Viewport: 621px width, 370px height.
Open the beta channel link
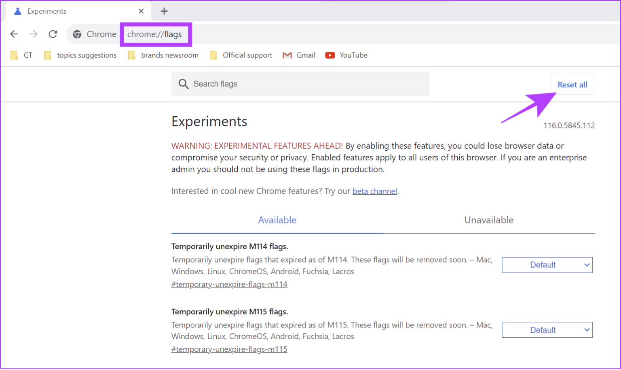[x=374, y=191]
